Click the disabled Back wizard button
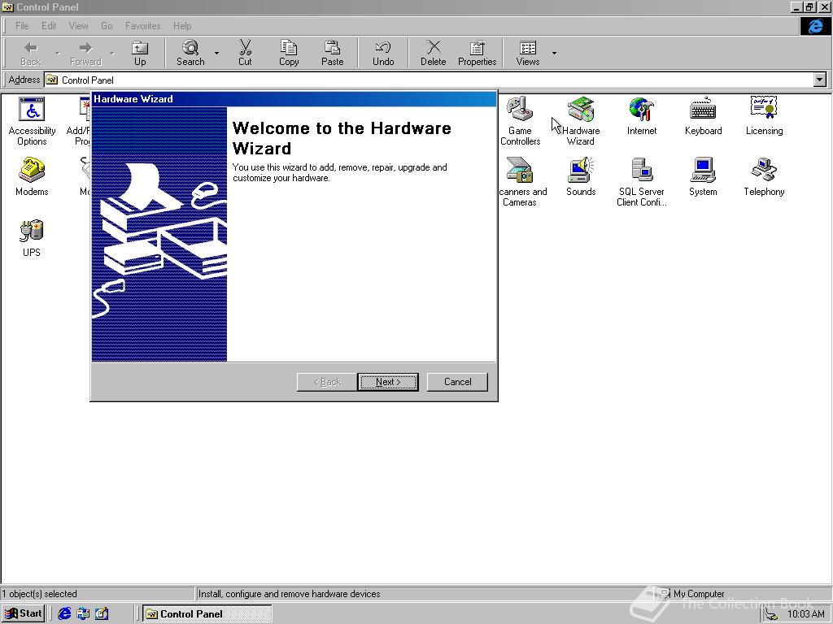The width and height of the screenshot is (833, 624). [327, 382]
